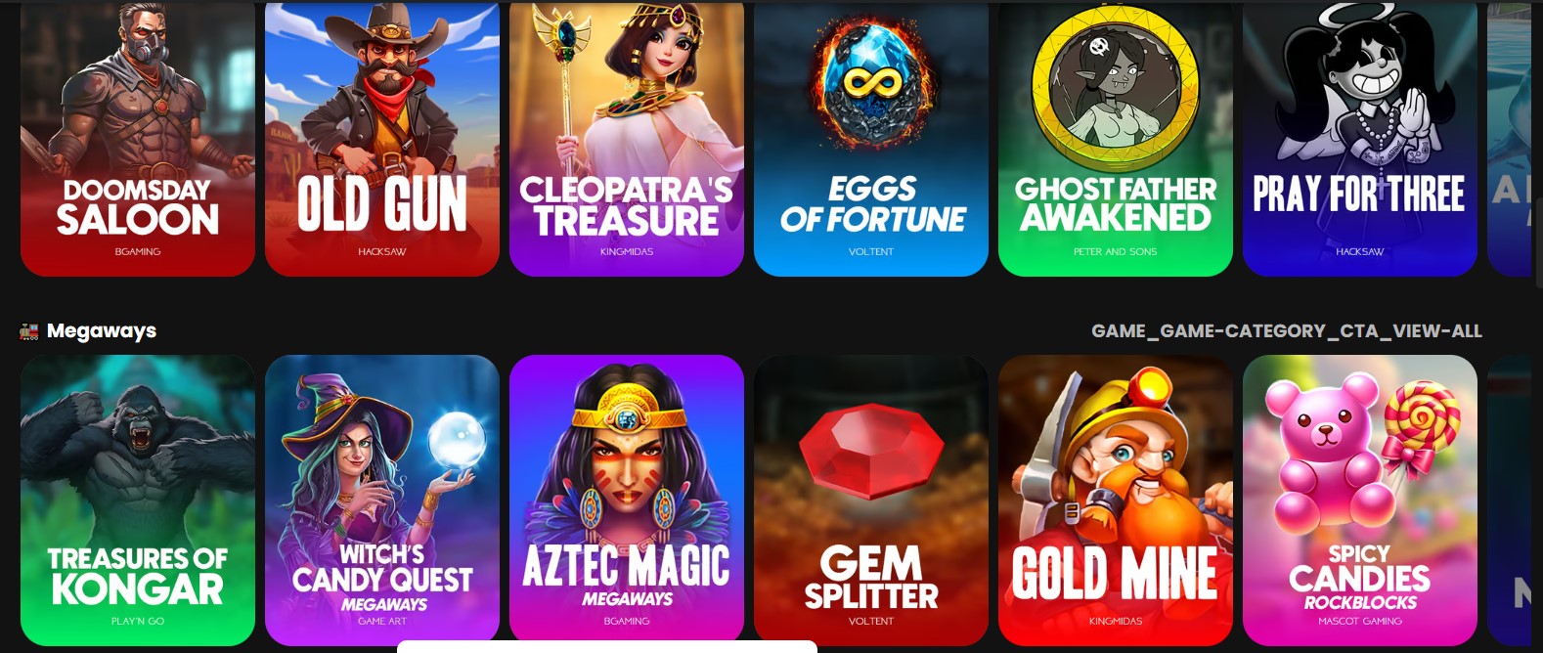Click the Megaways category heading
Viewport: 1543px width, 653px height.
(x=102, y=331)
